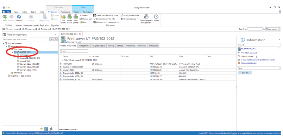Screen dimensions: 283x136
Task: Click the Restart action icon
Action: [19, 17]
